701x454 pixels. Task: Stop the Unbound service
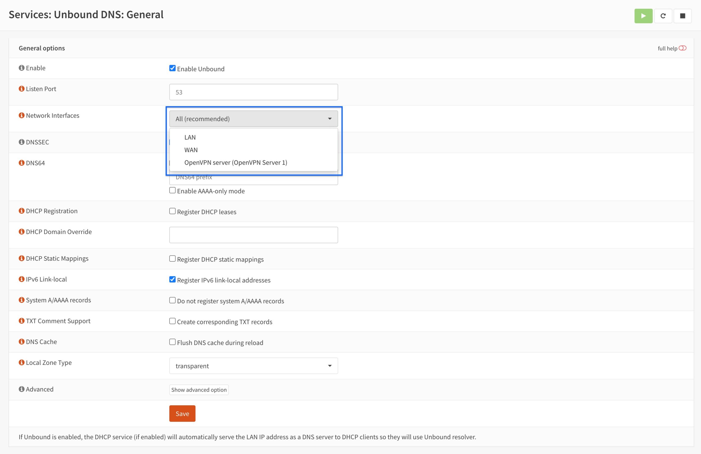[x=683, y=16]
